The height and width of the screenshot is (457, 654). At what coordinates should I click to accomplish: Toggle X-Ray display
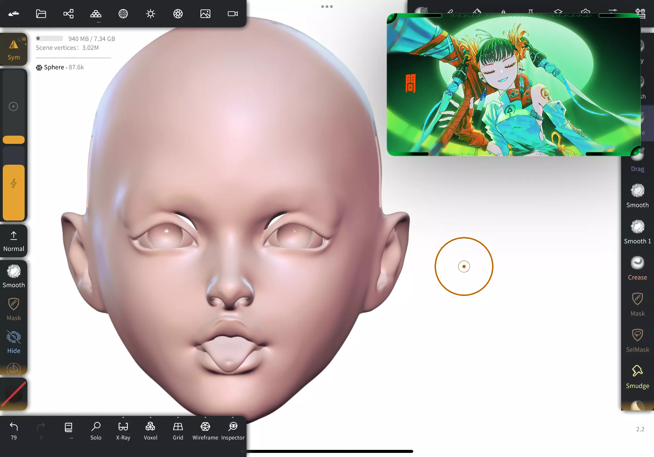point(123,431)
